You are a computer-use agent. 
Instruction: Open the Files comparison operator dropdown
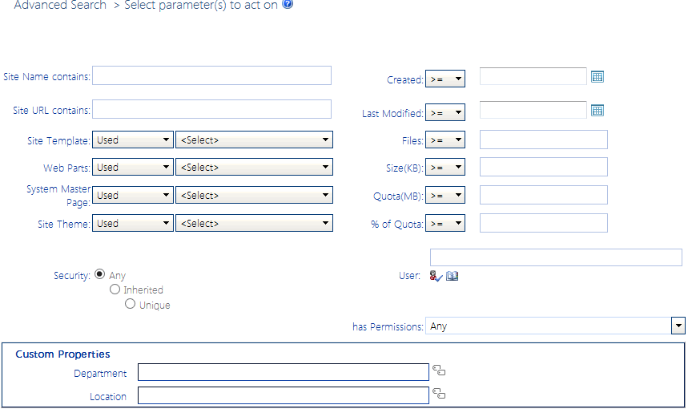pyautogui.click(x=445, y=140)
